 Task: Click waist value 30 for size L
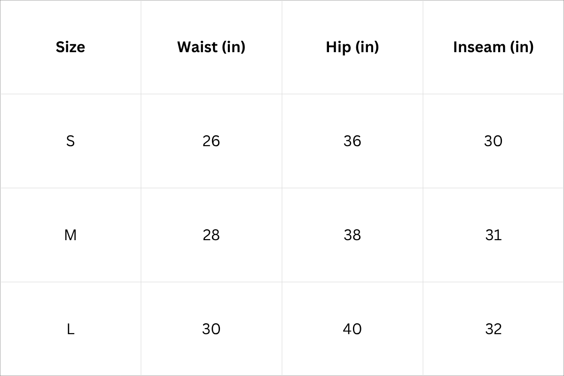(x=211, y=329)
